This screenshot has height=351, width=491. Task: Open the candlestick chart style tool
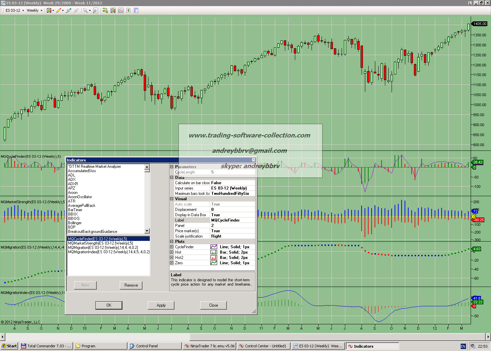(x=49, y=10)
